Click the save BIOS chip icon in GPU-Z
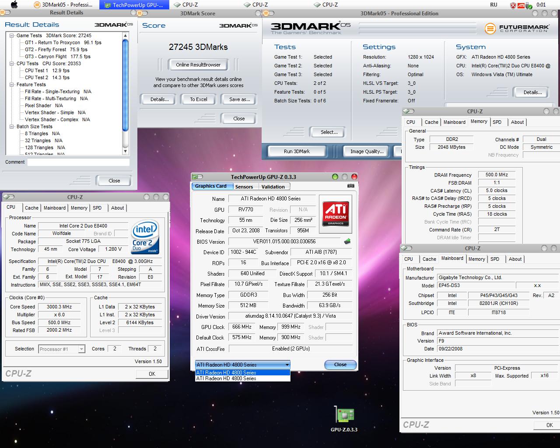560x448 pixels. (347, 241)
